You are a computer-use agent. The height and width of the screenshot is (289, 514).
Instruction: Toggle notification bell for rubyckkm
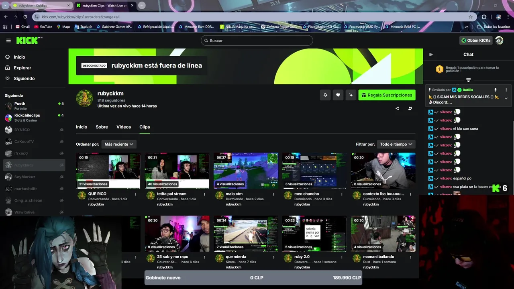(325, 95)
